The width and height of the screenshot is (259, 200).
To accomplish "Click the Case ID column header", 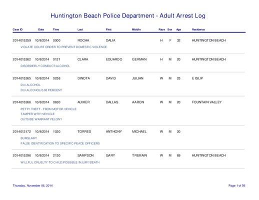I will click(17, 29).
